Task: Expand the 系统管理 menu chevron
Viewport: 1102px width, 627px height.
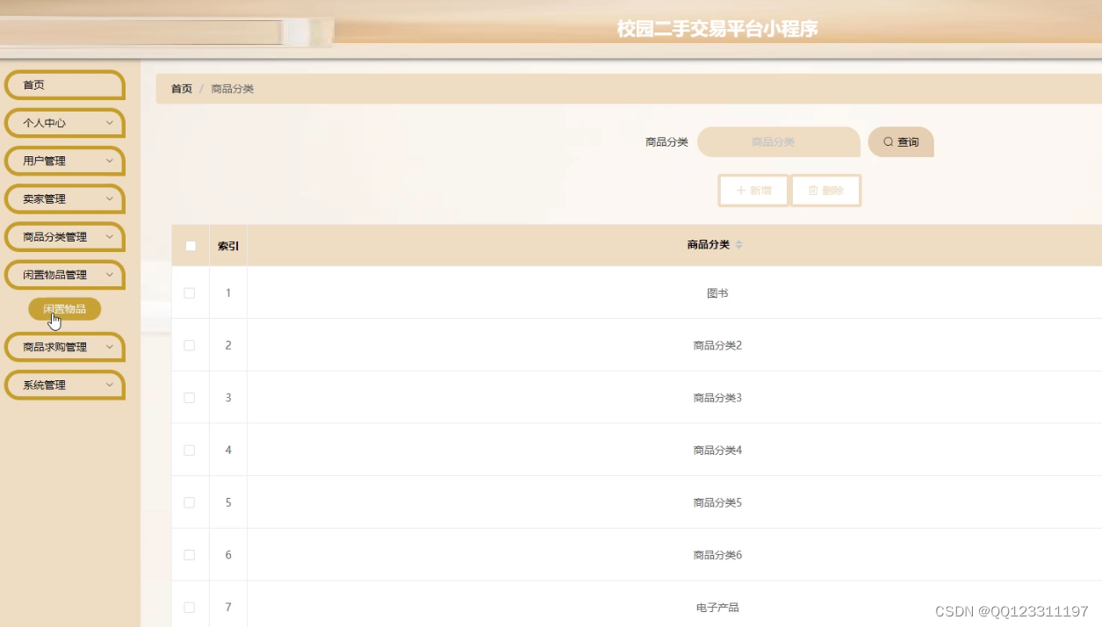Action: [110, 385]
